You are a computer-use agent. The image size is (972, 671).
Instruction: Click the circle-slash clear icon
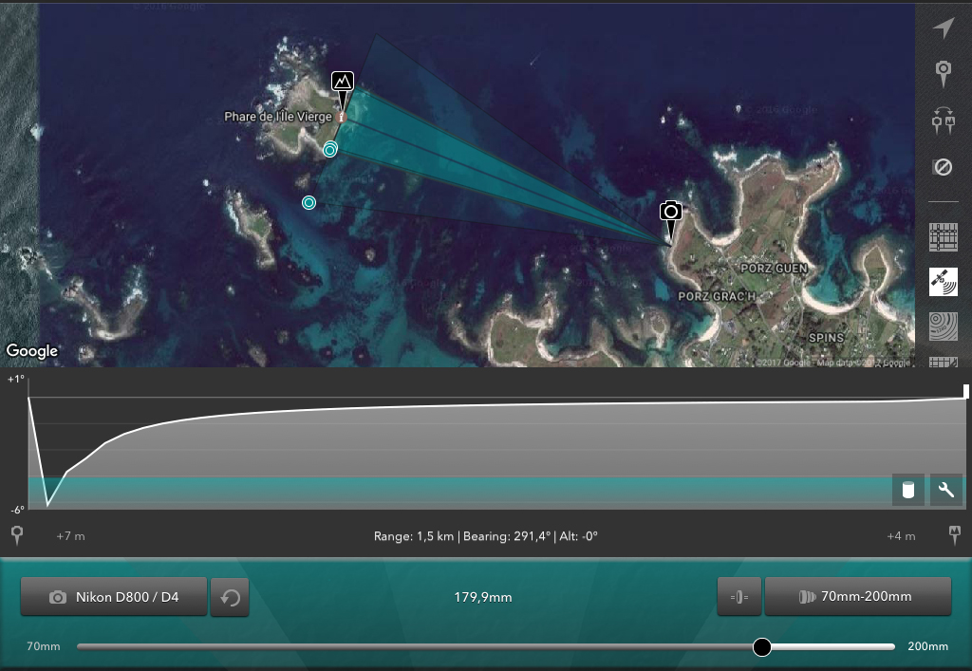click(943, 167)
